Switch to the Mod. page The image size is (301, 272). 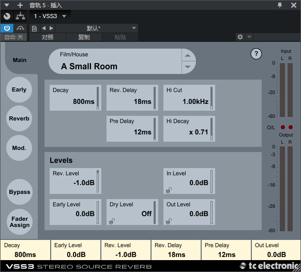pyautogui.click(x=19, y=148)
